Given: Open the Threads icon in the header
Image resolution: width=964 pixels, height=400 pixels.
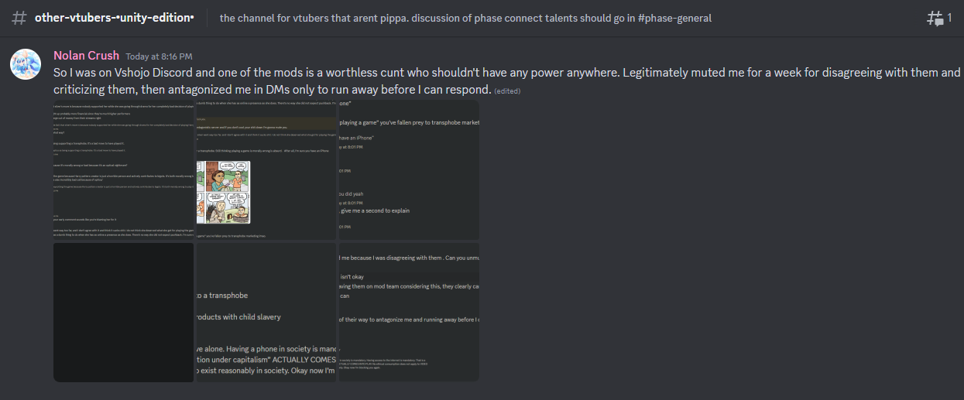Looking at the screenshot, I should [935, 18].
